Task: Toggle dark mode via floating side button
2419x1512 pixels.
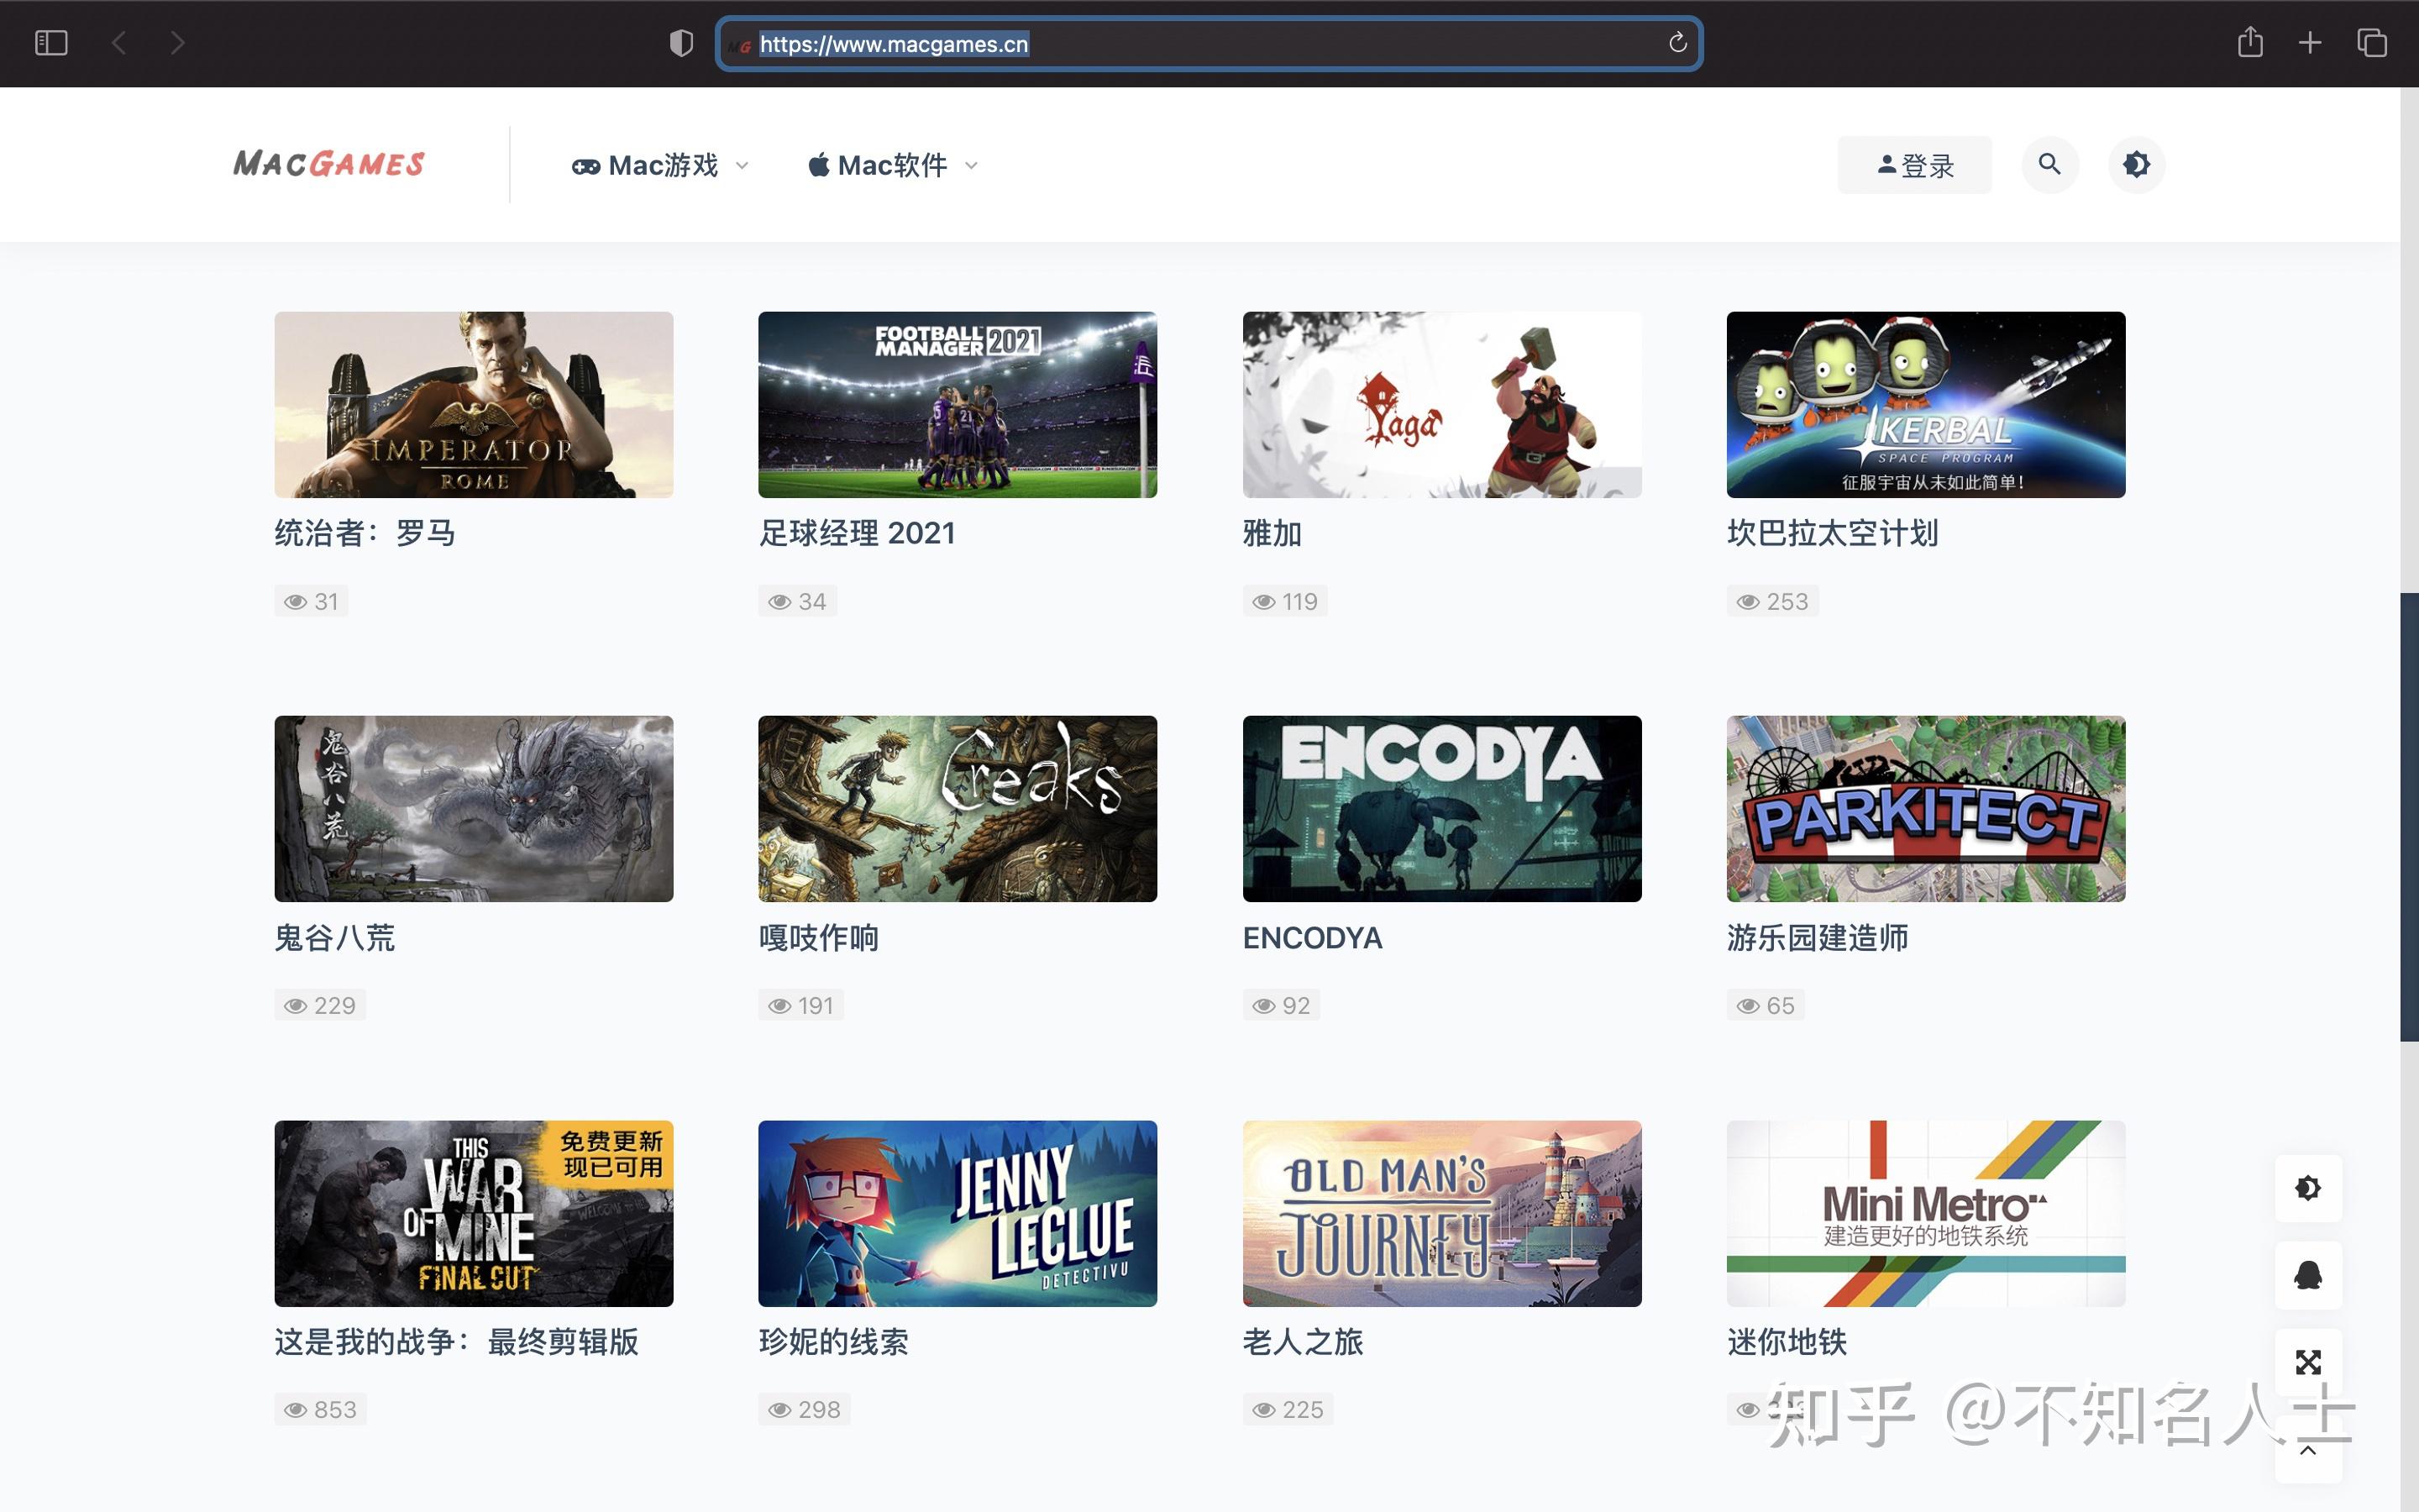Action: click(2309, 1188)
